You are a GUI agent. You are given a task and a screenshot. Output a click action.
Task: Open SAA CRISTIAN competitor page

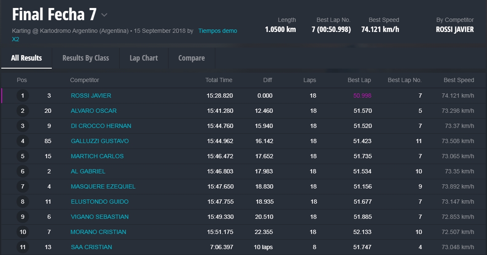tap(91, 247)
